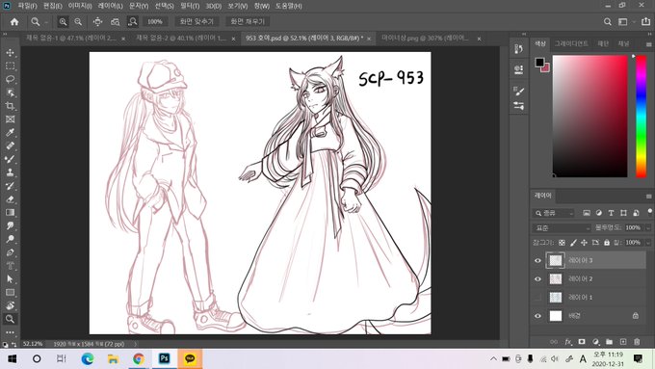The width and height of the screenshot is (655, 369).
Task: Switch to the 채널 panel tab
Action: pos(623,43)
